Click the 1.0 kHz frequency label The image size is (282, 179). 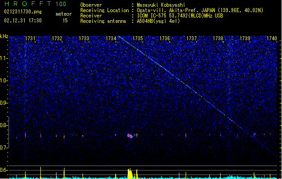[4, 81]
